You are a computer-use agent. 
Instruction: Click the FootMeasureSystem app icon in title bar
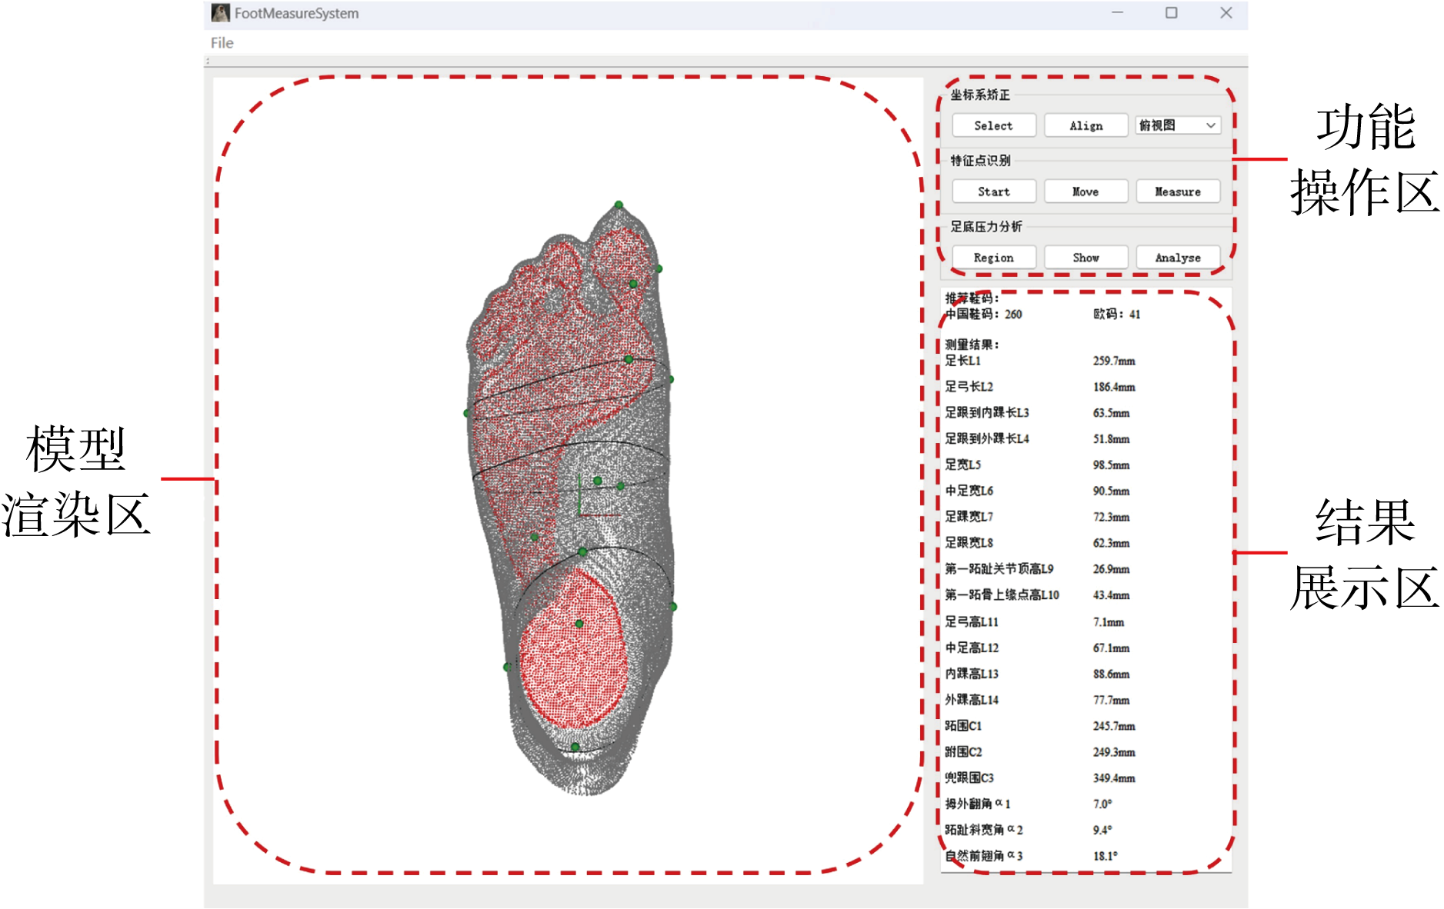tap(221, 13)
